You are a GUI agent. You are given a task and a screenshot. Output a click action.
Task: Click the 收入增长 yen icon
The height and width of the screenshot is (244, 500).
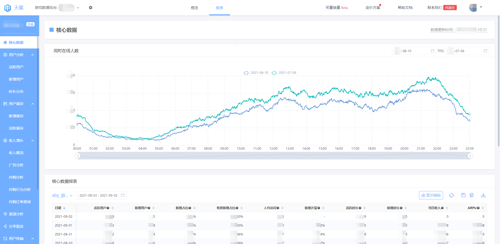(5, 141)
